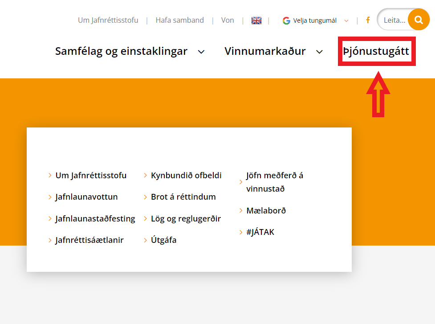Screen dimensions: 435x324
Task: Open the Von link in the top bar
Action: point(228,20)
